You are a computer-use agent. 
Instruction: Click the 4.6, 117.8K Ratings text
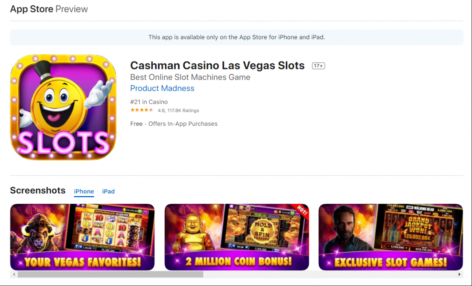tap(178, 111)
